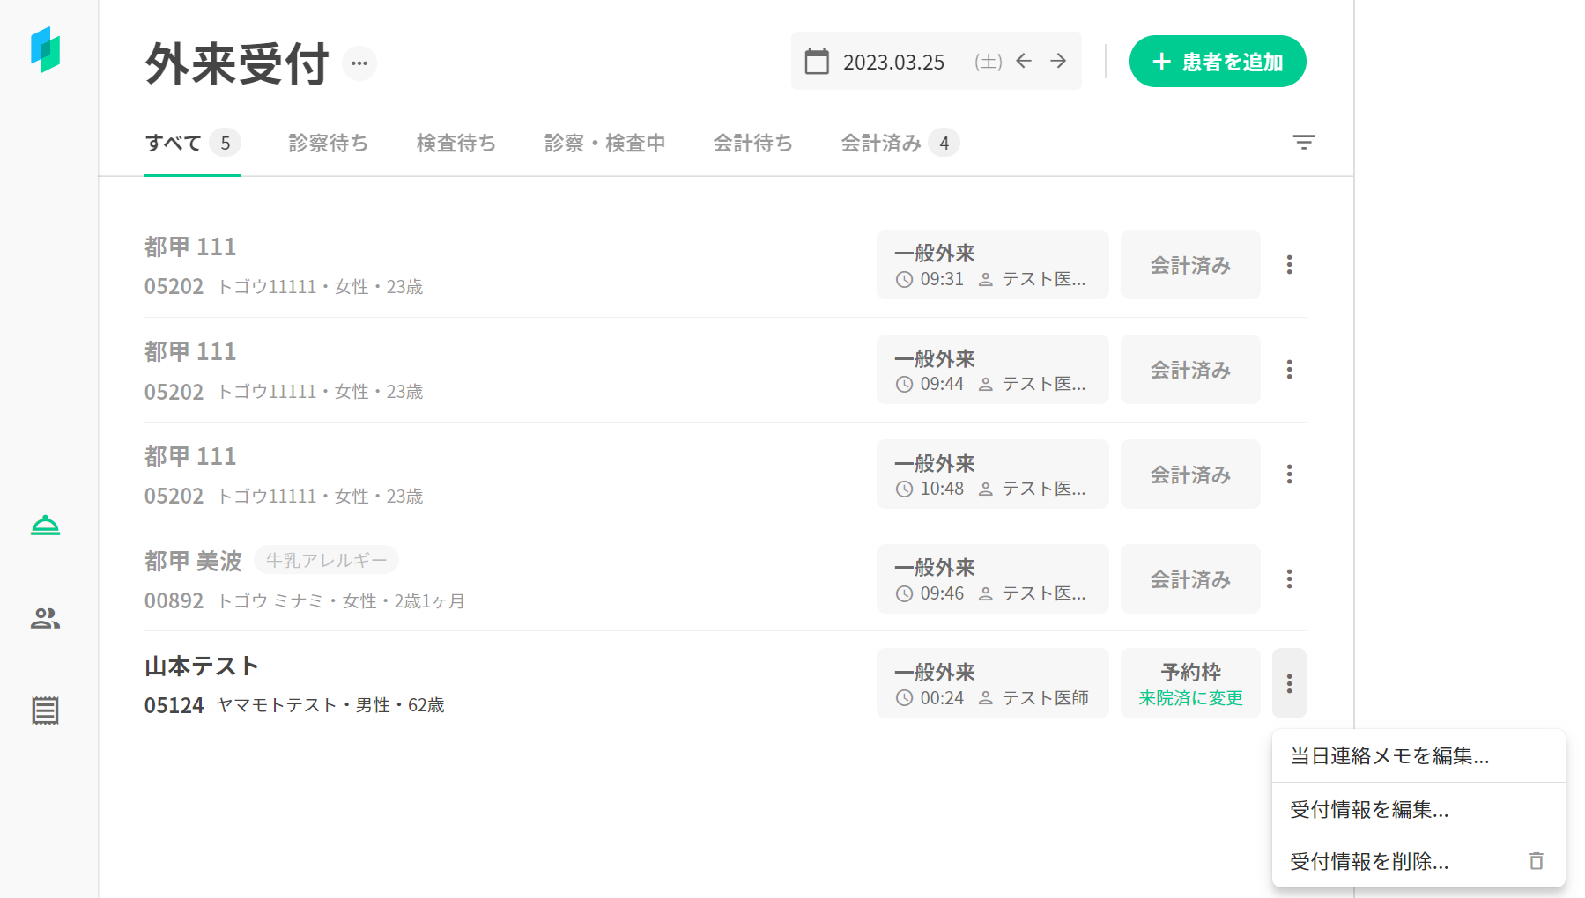Click 来院済に変更 for 山本テスト
The height and width of the screenshot is (898, 1585).
click(1190, 698)
